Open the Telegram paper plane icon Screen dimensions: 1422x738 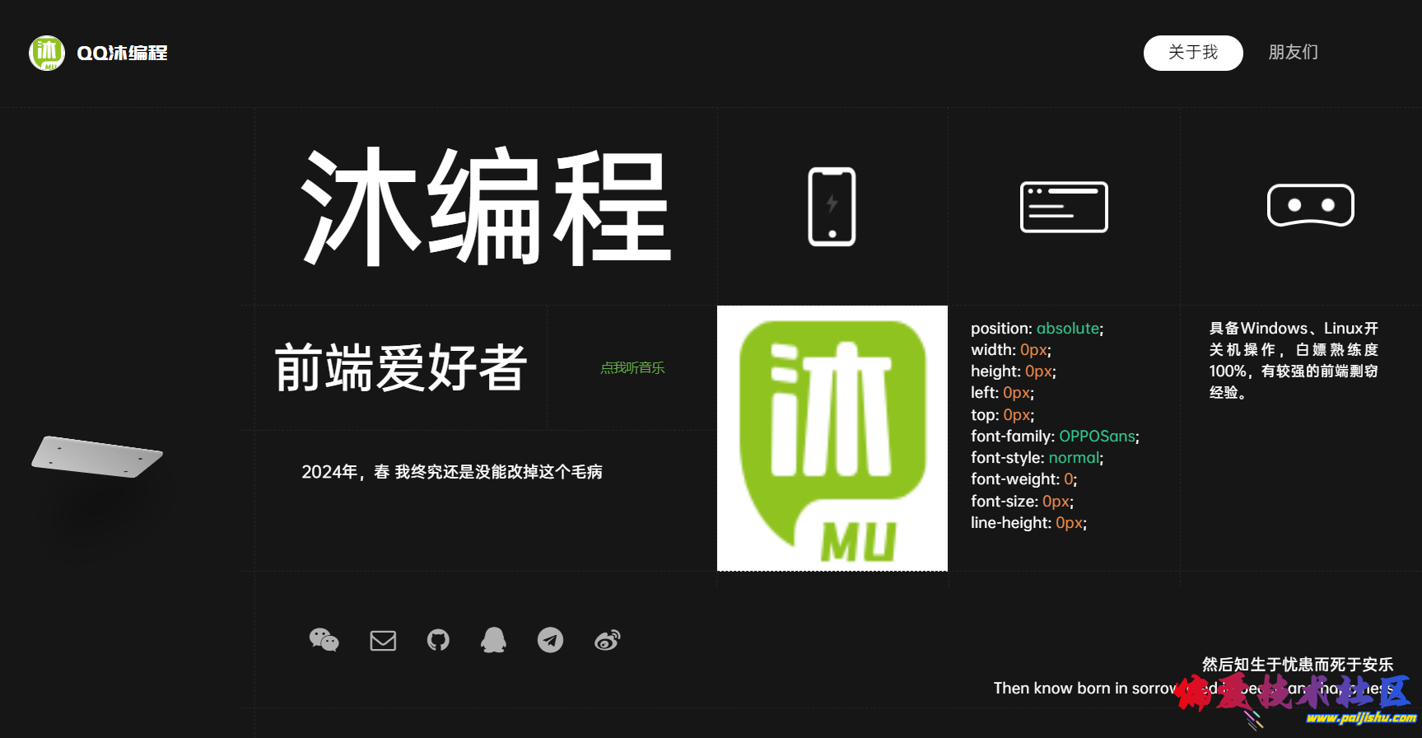point(550,640)
